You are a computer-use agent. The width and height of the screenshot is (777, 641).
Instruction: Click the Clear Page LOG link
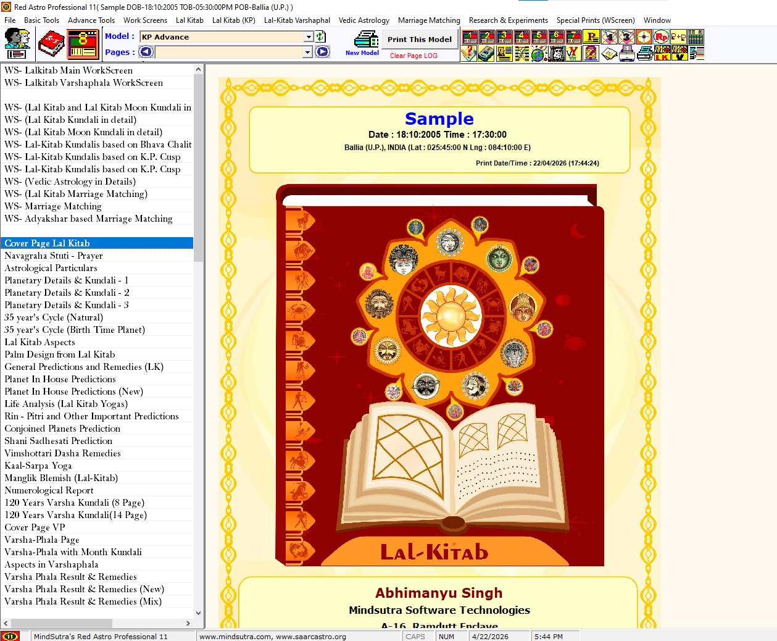coord(413,56)
